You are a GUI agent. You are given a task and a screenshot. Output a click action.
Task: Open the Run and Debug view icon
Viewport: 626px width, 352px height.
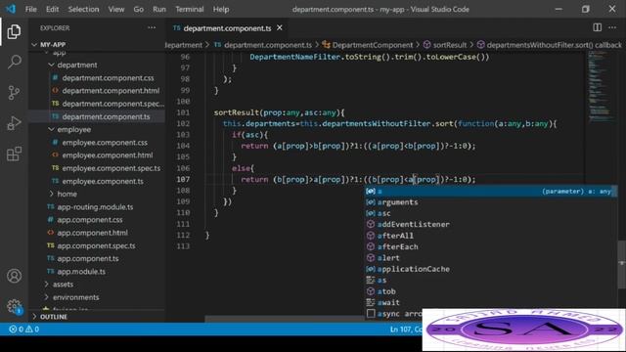14,123
